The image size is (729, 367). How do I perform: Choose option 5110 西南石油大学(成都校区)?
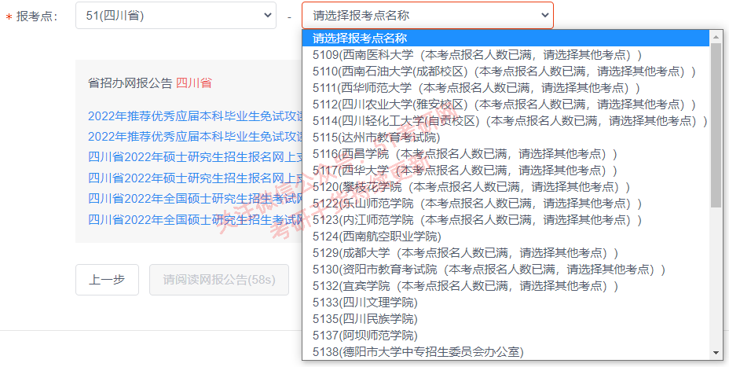(506, 72)
